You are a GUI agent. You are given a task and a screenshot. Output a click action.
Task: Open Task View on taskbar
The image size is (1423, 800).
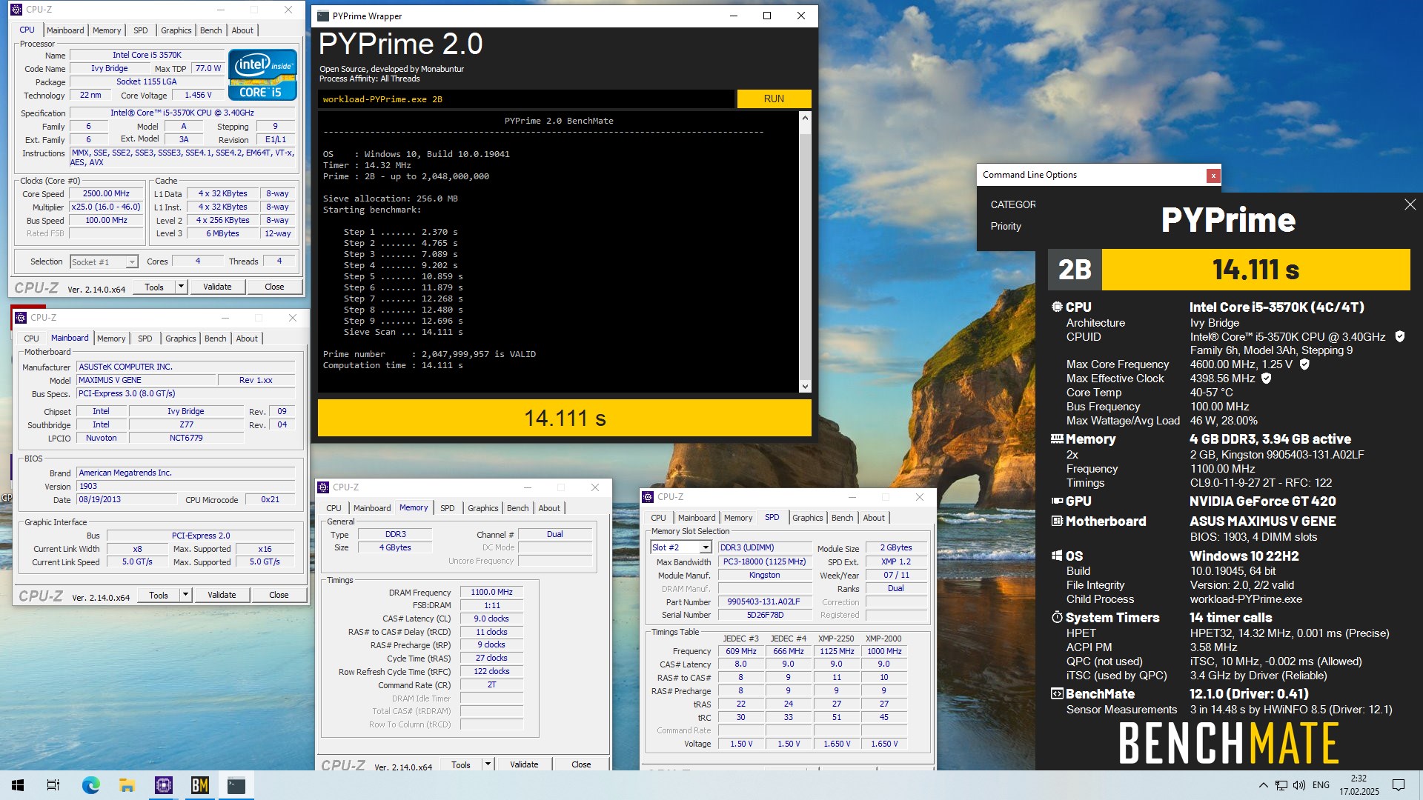click(53, 785)
